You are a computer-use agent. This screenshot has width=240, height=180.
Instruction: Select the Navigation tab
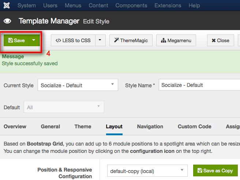pos(150,126)
